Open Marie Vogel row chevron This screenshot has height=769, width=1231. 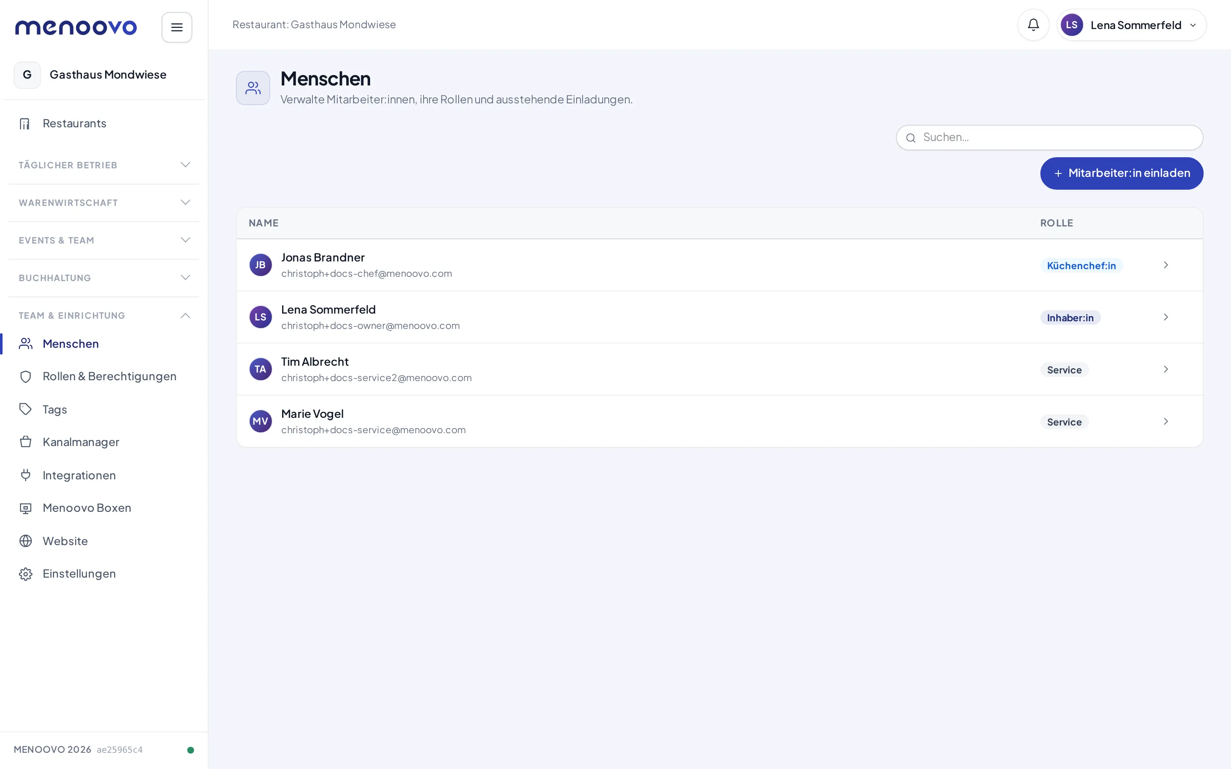1165,421
